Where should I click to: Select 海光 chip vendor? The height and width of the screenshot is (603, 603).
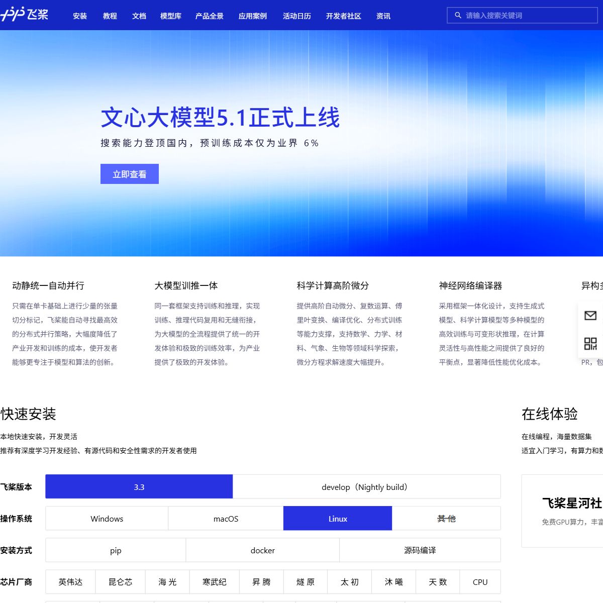(x=167, y=582)
